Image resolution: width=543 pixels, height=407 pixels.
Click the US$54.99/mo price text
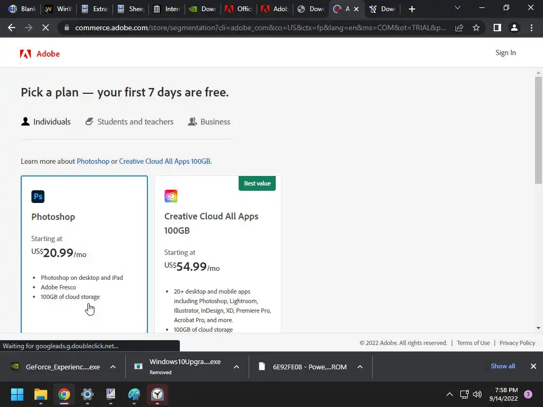click(x=192, y=267)
